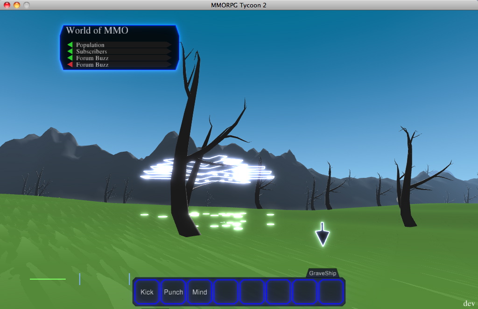Screen dimensions: 478x309
Task: Click the red arrow next to Forum Buzz
Action: pyautogui.click(x=70, y=64)
